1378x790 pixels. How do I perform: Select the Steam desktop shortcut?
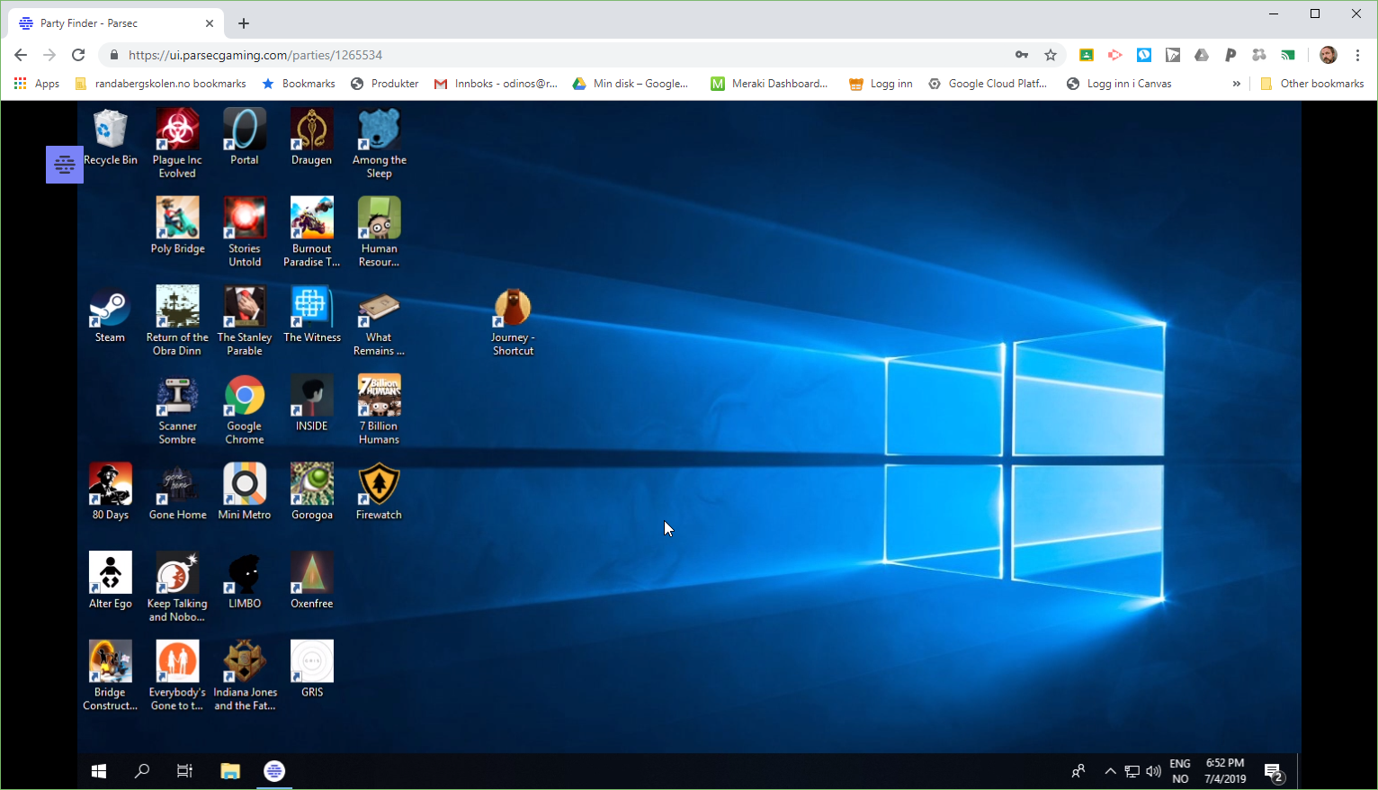(111, 315)
